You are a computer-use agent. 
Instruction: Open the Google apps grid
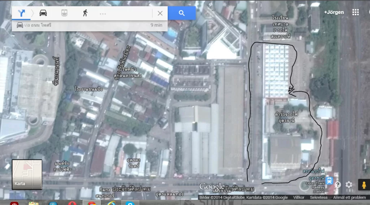356,12
